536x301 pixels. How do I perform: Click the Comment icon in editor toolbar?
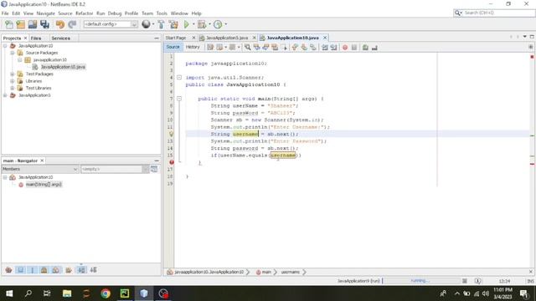[x=365, y=48]
